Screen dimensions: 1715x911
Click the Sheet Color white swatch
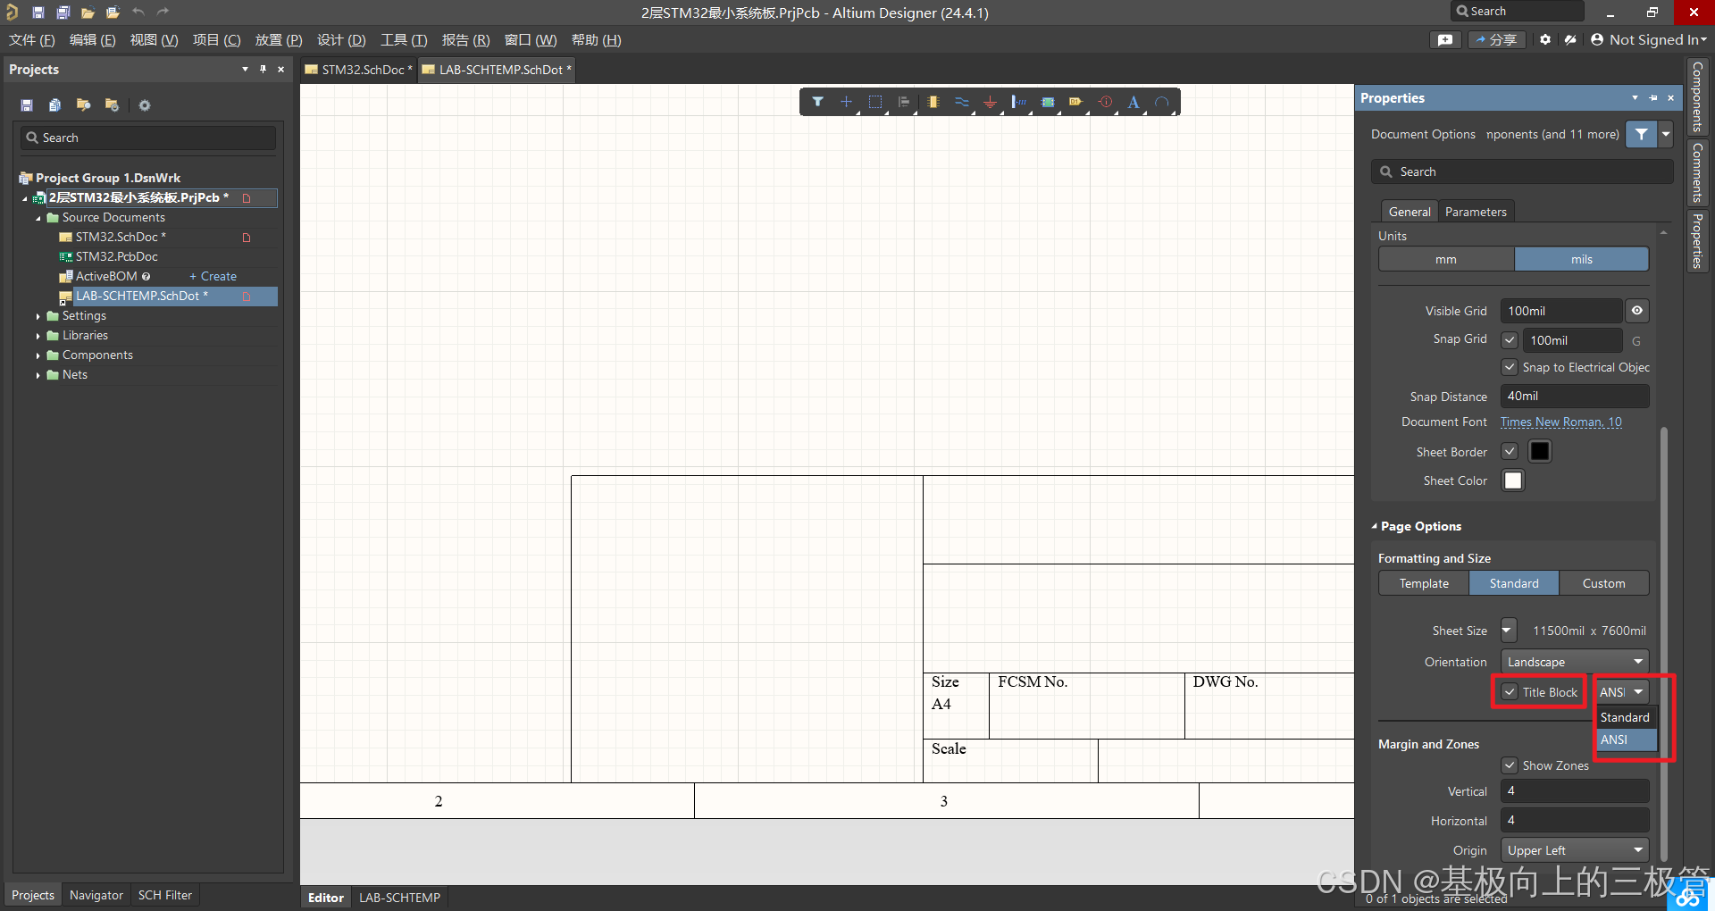click(x=1513, y=481)
